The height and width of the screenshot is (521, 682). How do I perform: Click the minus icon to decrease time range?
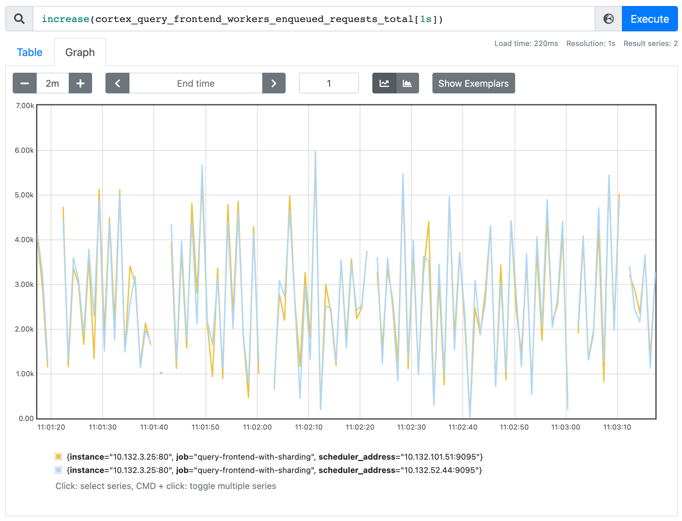pyautogui.click(x=24, y=83)
